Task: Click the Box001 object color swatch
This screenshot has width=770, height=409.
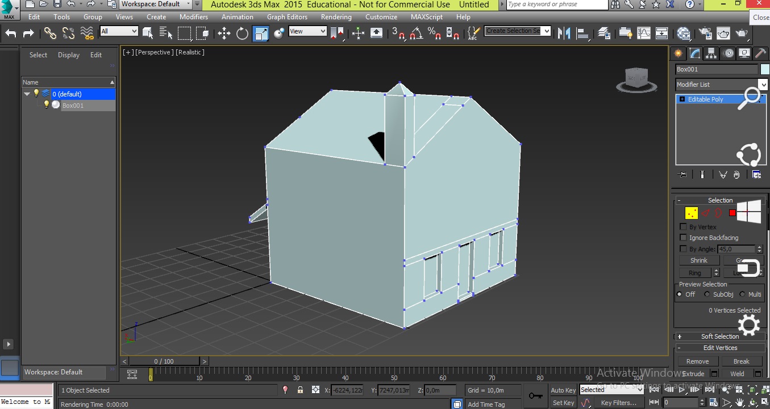Action: tap(764, 69)
